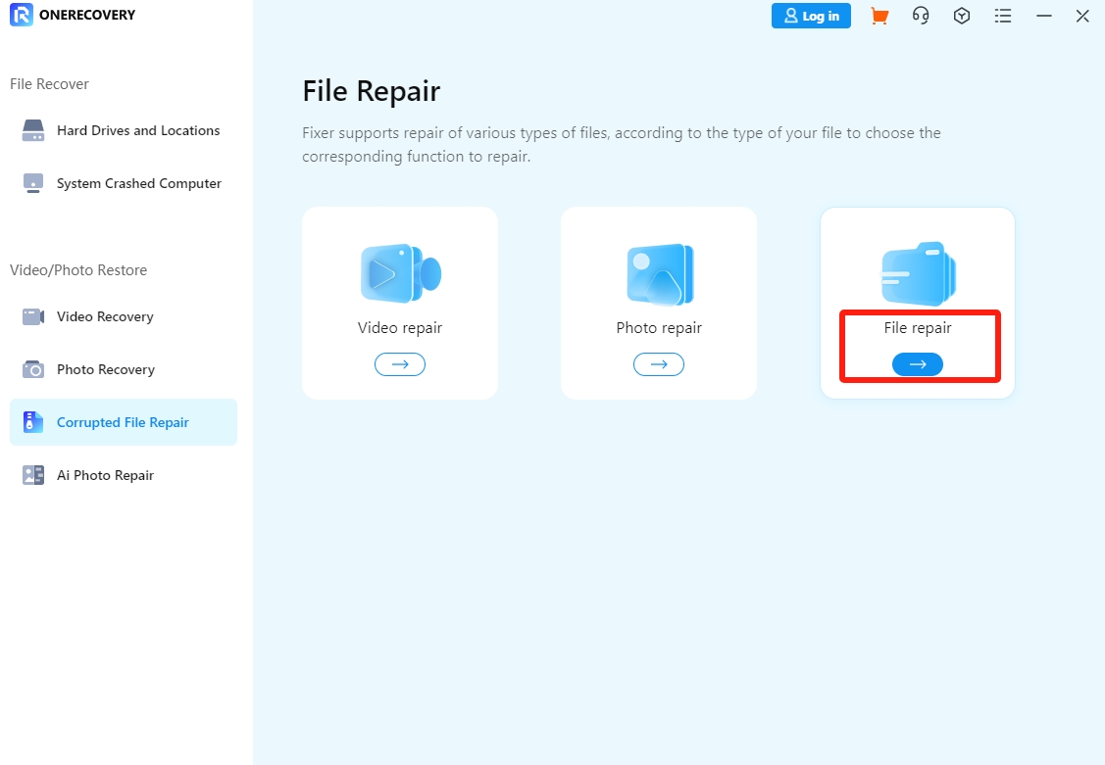Screen dimensions: 1105x765
Task: Click the Log in button
Action: (x=811, y=16)
